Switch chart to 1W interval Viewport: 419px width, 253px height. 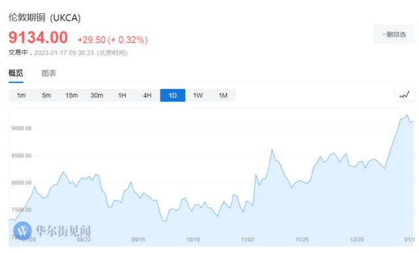tap(198, 95)
